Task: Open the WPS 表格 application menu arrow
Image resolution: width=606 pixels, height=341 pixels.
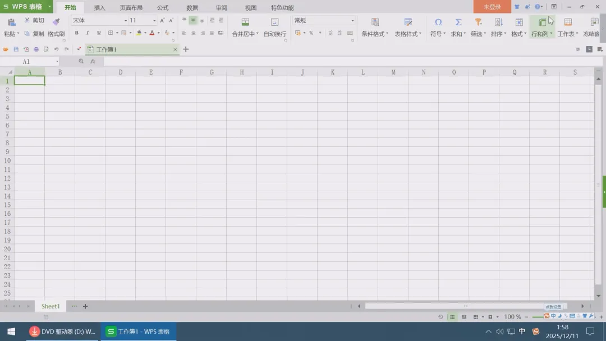Action: pos(49,7)
